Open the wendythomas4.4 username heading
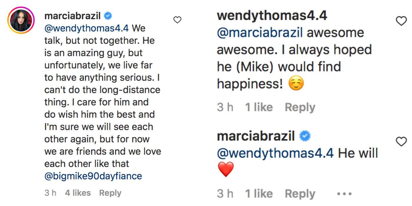The height and width of the screenshot is (206, 412). [272, 16]
